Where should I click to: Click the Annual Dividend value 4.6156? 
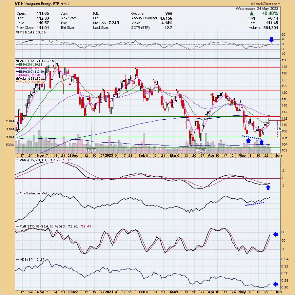(166, 18)
